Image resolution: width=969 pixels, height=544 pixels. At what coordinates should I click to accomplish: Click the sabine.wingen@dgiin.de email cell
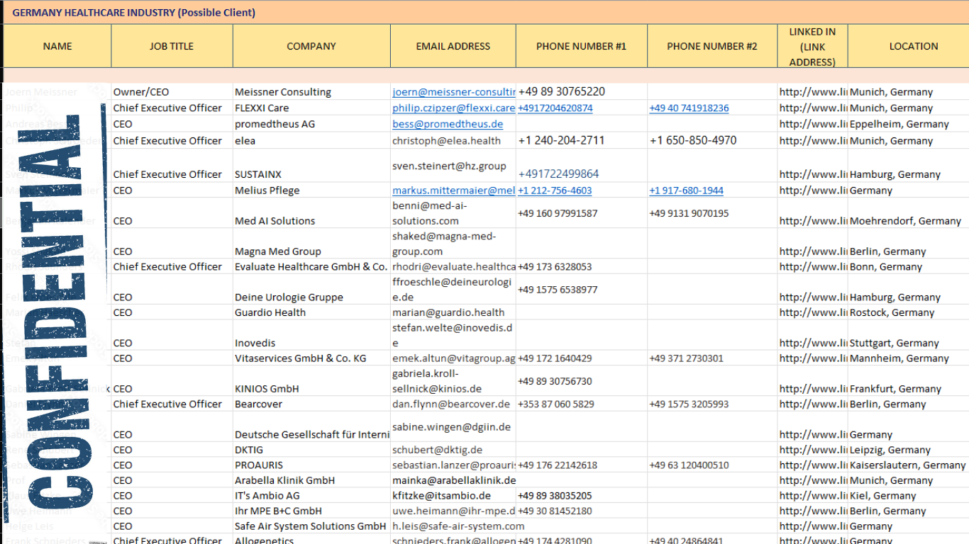452,427
